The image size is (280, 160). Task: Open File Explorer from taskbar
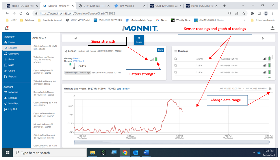pos(92,152)
